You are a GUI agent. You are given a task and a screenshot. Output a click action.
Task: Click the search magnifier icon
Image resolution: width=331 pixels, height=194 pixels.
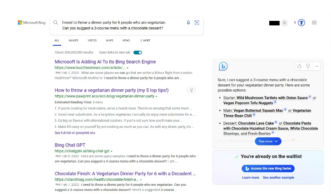(55, 23)
